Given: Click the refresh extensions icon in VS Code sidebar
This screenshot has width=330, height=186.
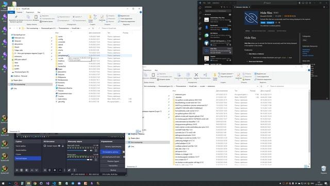Looking at the screenshot, I should (224, 7).
